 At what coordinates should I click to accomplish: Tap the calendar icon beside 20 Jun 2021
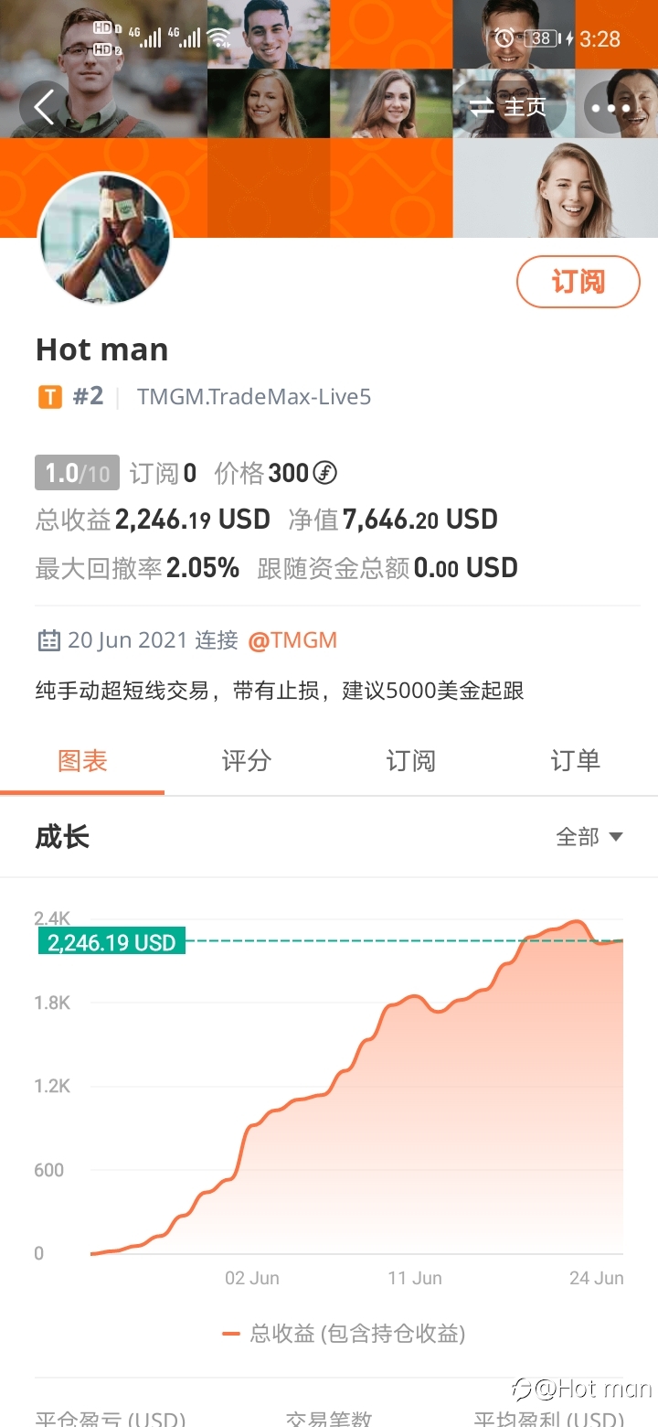tap(48, 640)
